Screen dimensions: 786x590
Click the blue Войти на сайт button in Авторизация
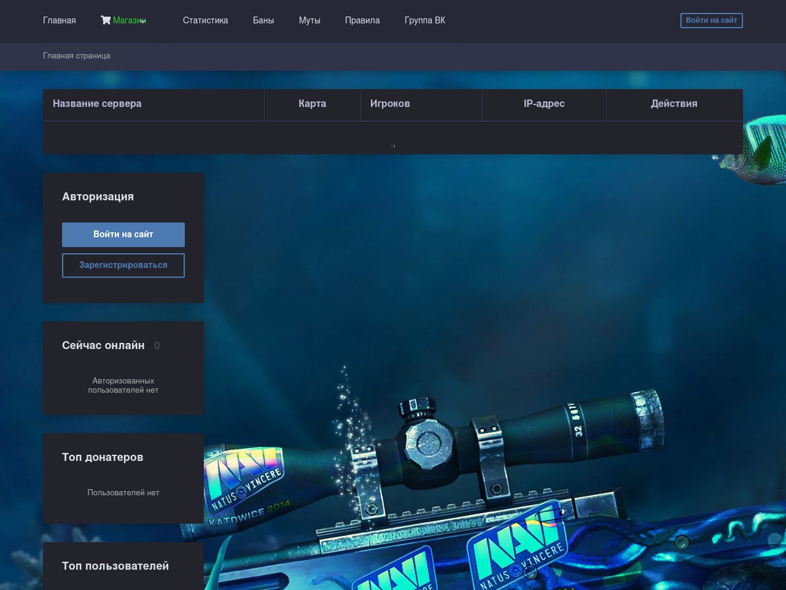[123, 234]
